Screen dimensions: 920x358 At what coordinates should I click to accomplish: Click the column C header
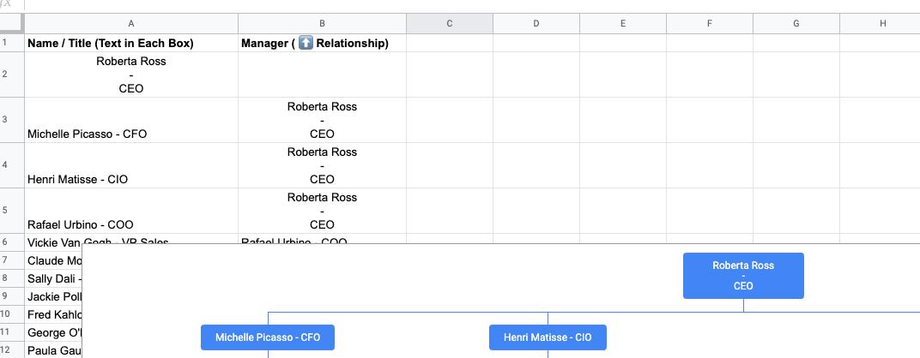(449, 24)
